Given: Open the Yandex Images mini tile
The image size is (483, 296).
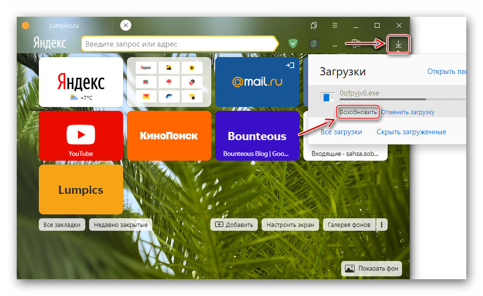Looking at the screenshot, I should pyautogui.click(x=169, y=68).
